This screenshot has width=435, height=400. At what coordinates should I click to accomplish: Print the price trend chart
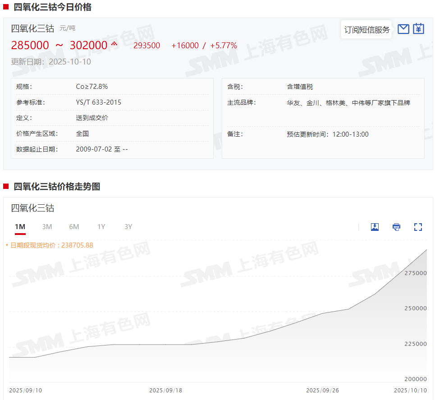396,227
